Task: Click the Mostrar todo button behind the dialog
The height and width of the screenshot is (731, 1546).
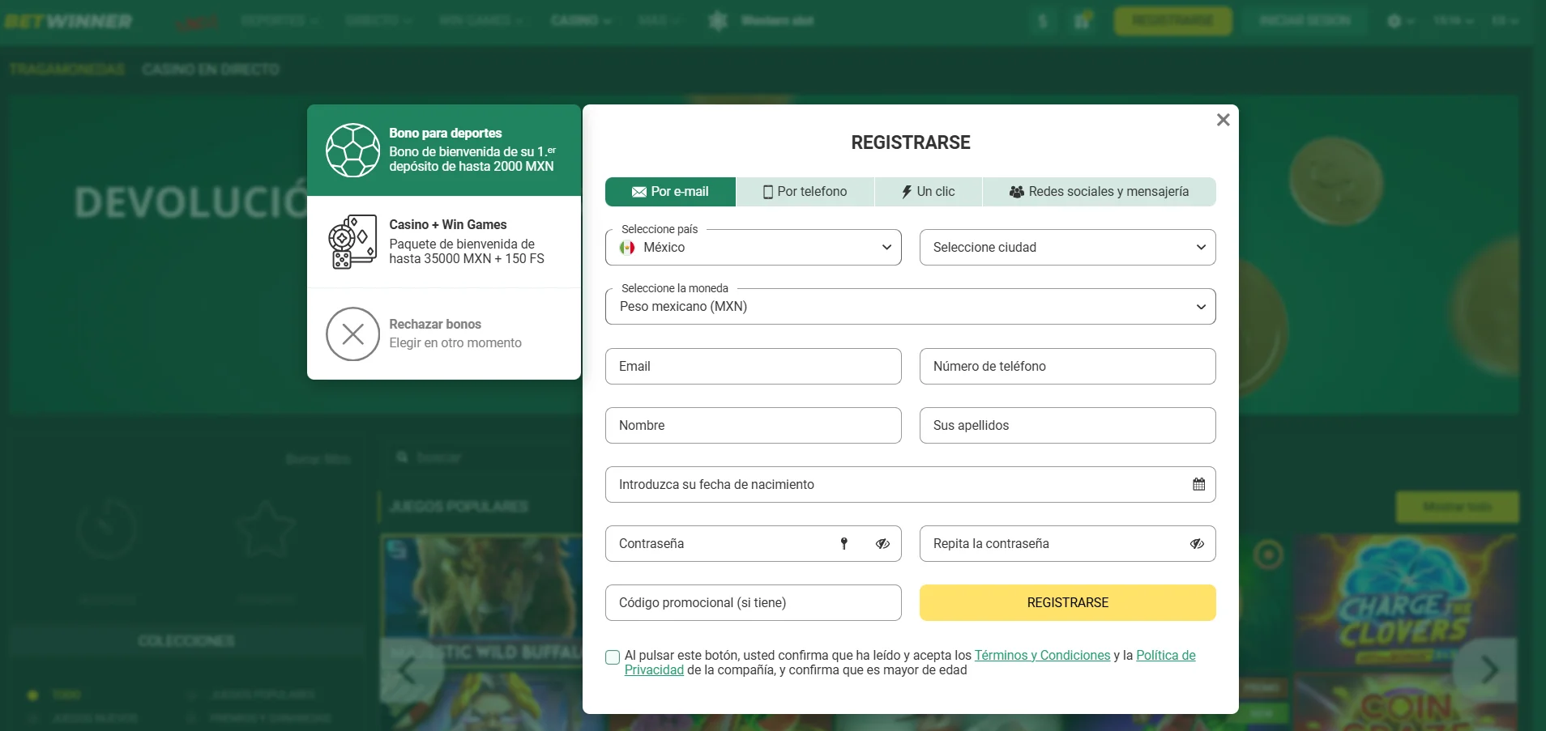Action: [1457, 507]
